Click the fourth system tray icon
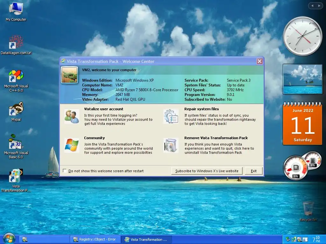 (x=305, y=240)
